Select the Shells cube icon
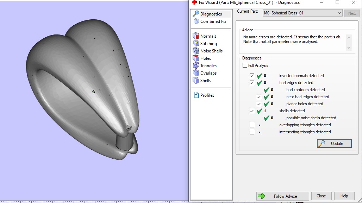The image size is (362, 203). tap(196, 80)
